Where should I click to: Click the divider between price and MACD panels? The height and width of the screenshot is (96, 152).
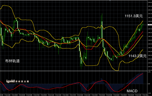[x=74, y=71]
